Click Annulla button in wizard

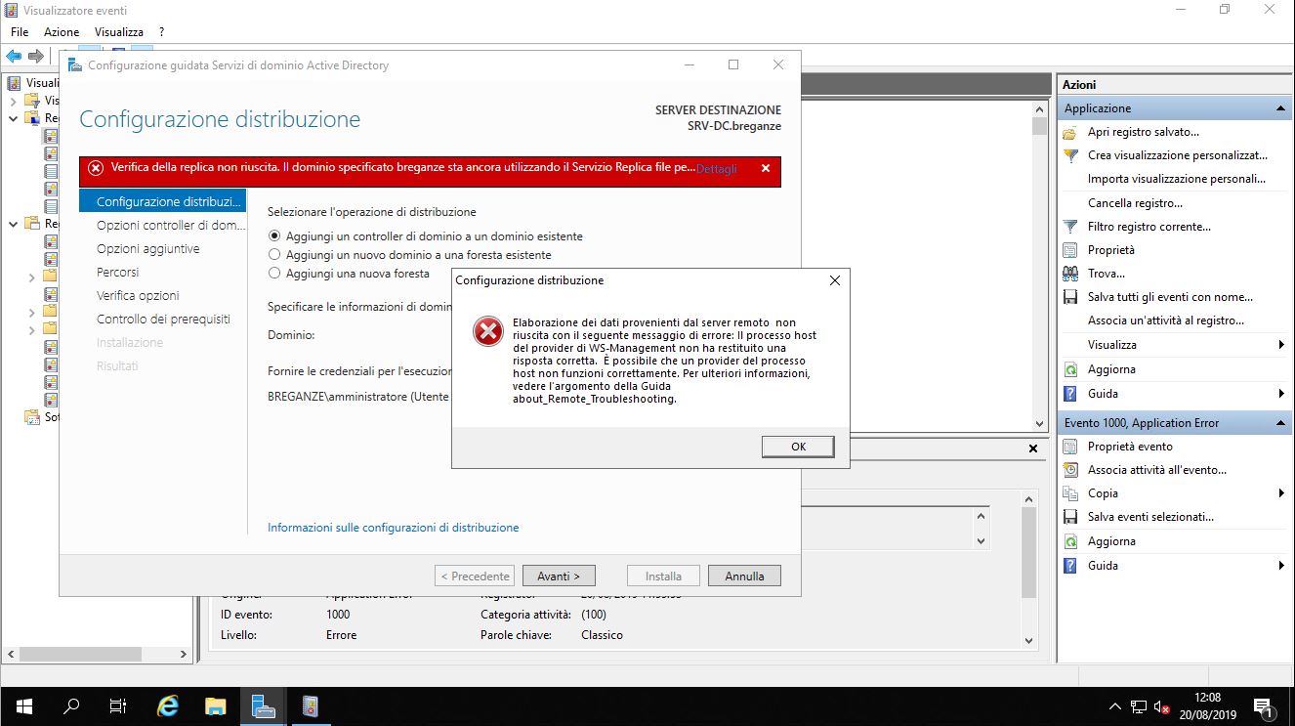click(x=744, y=576)
